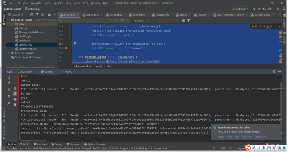Screen dimensions: 288x152
Task: Toggle scroll to end in the console
Action: coord(15,94)
